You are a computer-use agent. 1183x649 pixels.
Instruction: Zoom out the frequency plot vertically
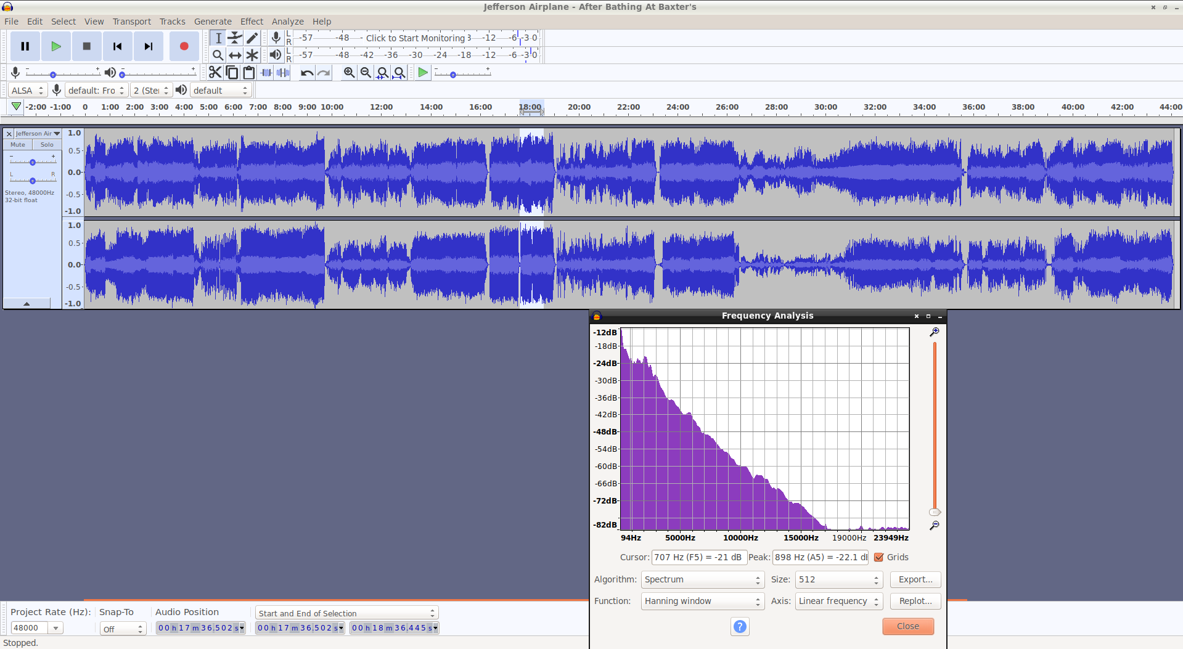[935, 525]
